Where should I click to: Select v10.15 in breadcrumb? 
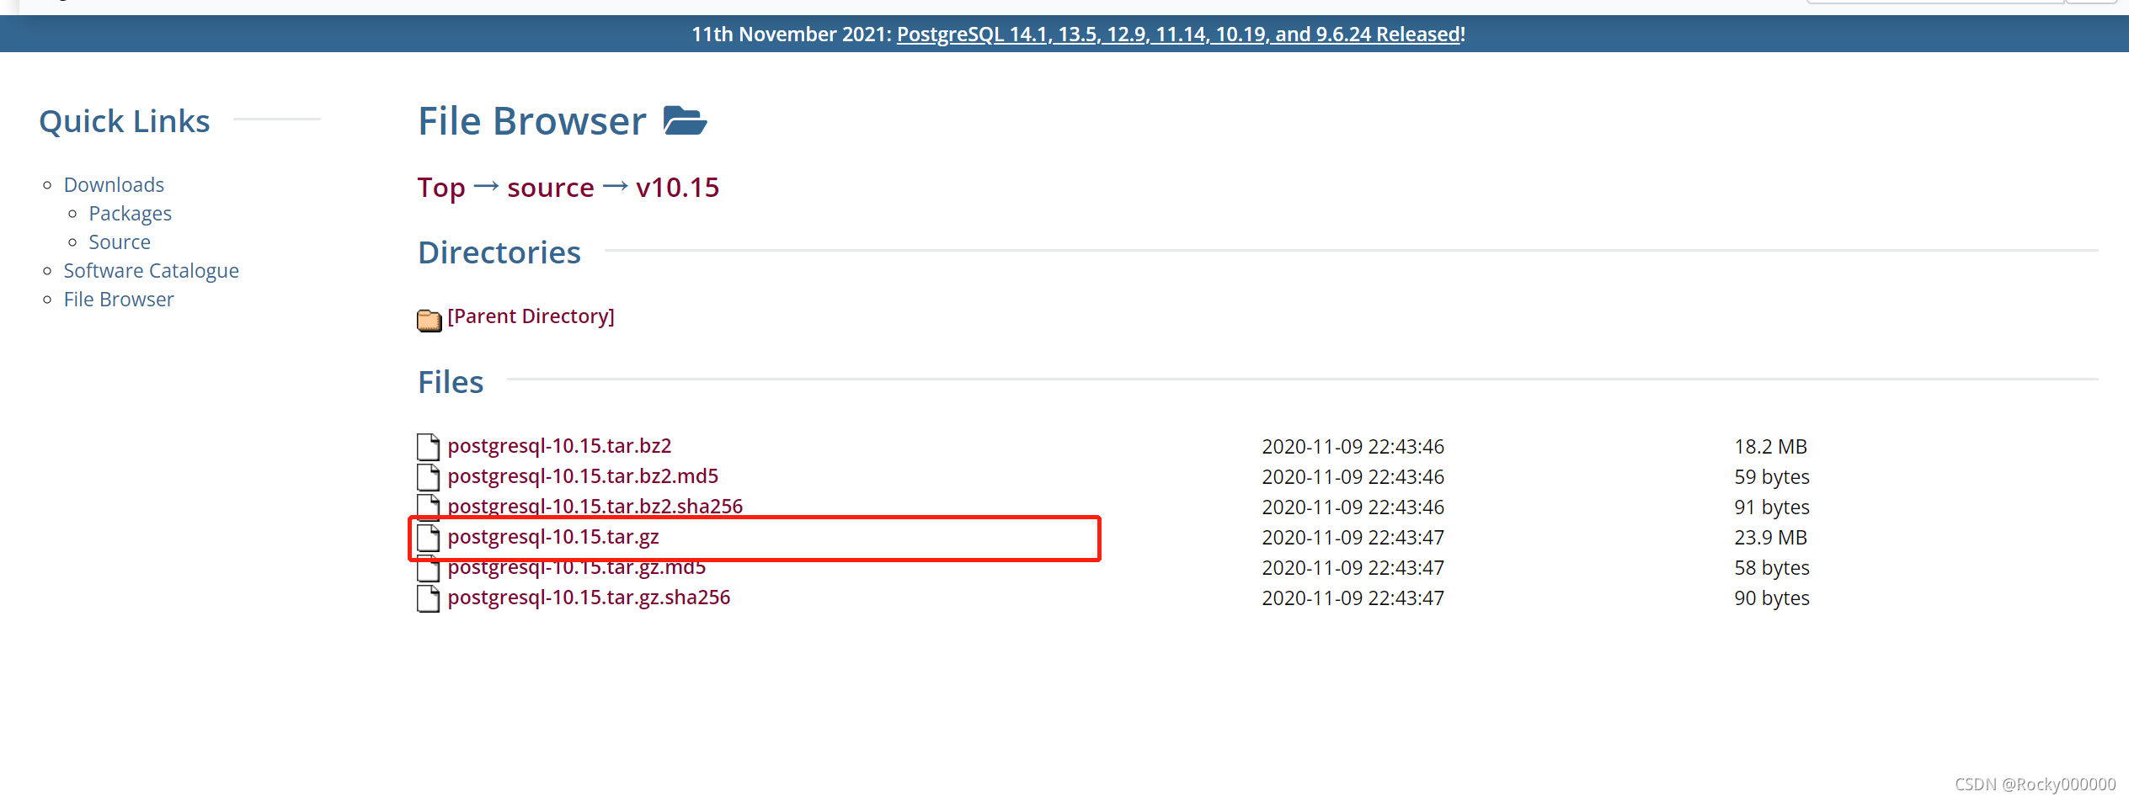pyautogui.click(x=678, y=188)
